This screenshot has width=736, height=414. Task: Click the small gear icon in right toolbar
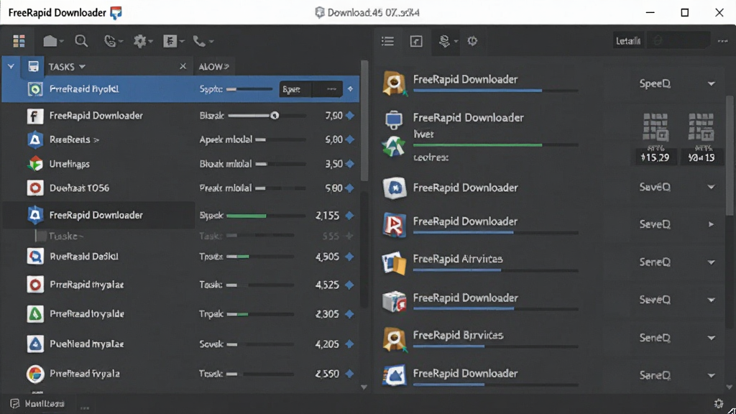472,41
